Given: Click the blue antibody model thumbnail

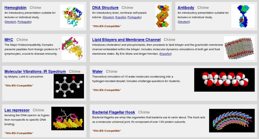Looking at the screenshot, I should [x=243, y=16].
